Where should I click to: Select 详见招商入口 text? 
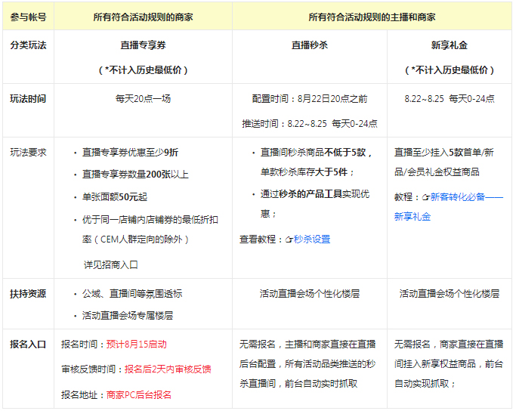point(110,264)
